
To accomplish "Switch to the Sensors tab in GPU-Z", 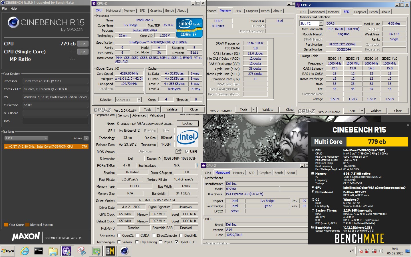I will tap(123, 115).
